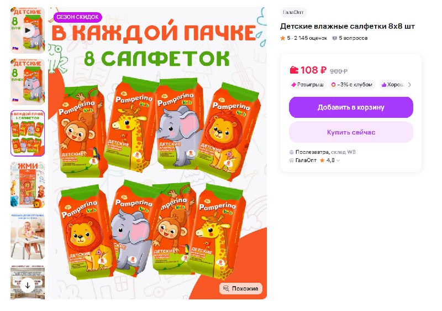442x311 pixels.
Task: Click Купить сейчас button
Action: tap(351, 132)
